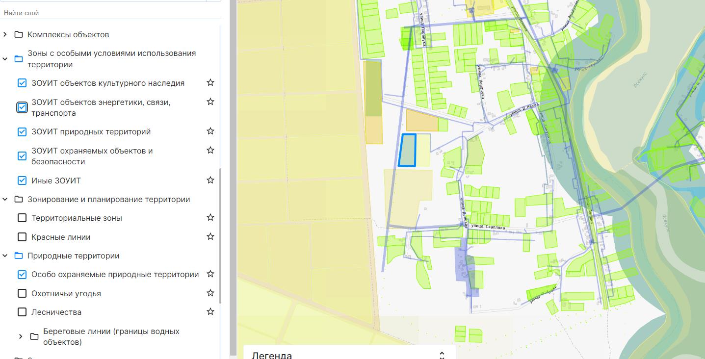Star the Особо охраняемые природные территории layer
The height and width of the screenshot is (359, 705).
coord(210,274)
